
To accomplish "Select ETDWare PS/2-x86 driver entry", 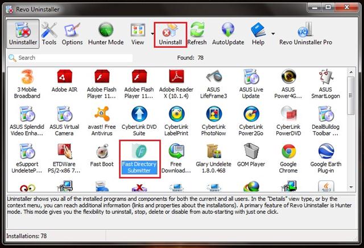I will pyautogui.click(x=64, y=159).
